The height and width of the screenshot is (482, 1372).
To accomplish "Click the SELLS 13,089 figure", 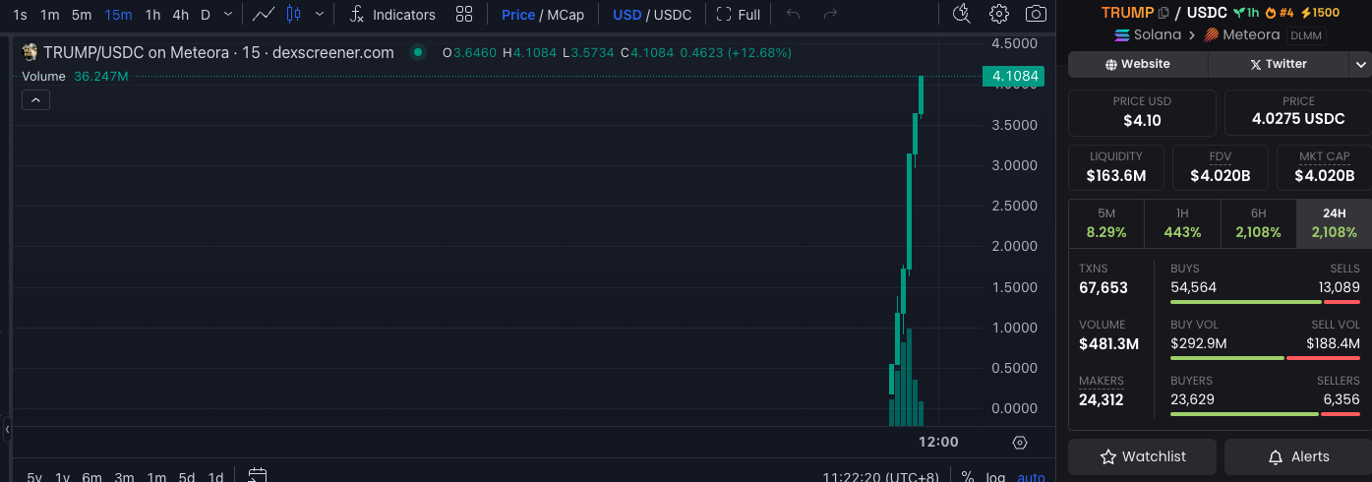I will 1339,287.
